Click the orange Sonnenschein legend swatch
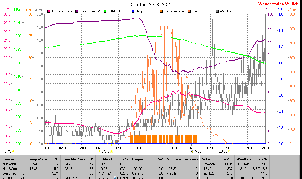The height and width of the screenshot is (179, 302). (x=161, y=11)
